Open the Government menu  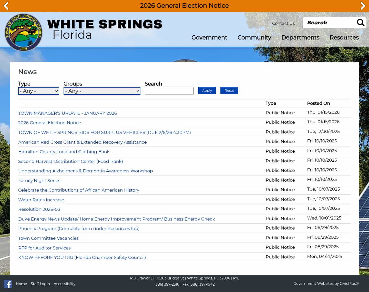point(209,38)
